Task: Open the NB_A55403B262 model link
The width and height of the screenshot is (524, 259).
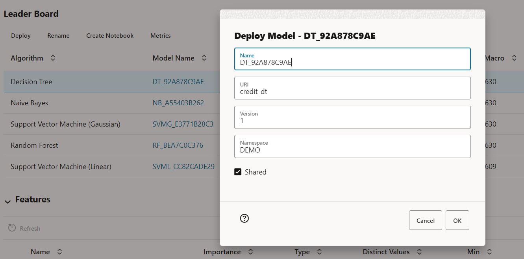Action: 178,103
